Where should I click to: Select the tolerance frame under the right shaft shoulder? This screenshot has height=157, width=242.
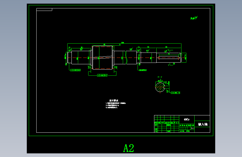point(143,70)
